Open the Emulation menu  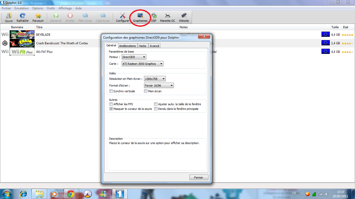(22, 8)
